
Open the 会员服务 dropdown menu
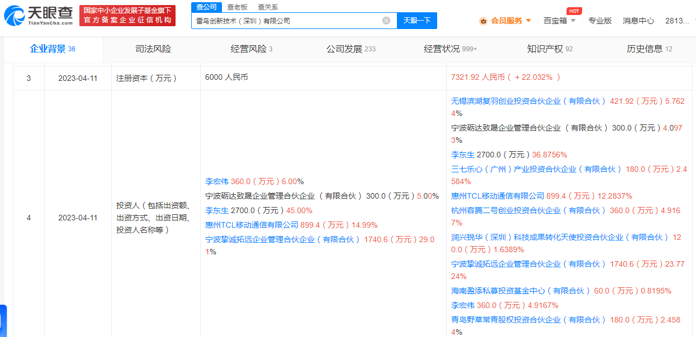click(x=511, y=21)
